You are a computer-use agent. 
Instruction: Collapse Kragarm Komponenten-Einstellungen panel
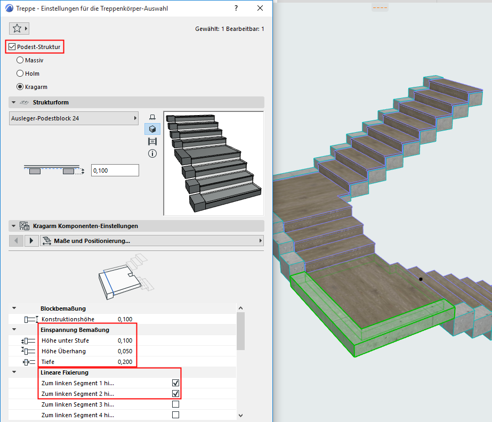point(12,226)
